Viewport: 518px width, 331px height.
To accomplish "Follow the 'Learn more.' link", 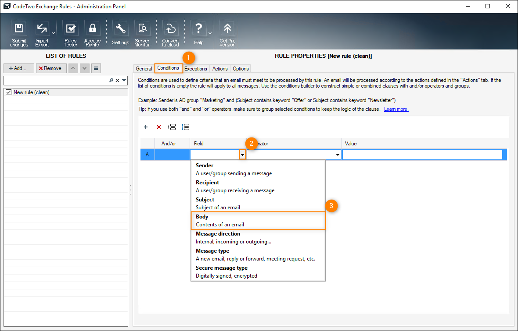I will coord(396,109).
